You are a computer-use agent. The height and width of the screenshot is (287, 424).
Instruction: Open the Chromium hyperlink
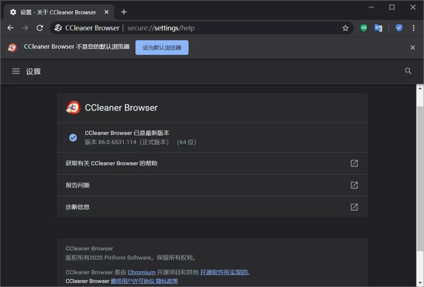click(x=141, y=272)
